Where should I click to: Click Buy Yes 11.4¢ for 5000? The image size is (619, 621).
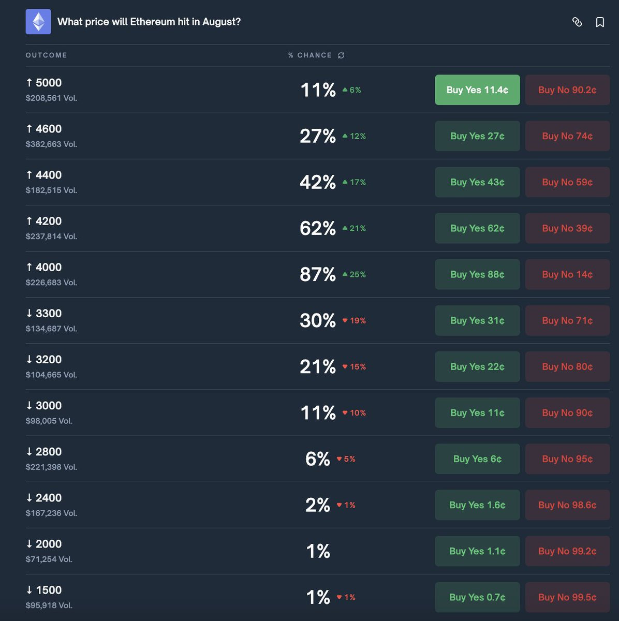pos(477,90)
